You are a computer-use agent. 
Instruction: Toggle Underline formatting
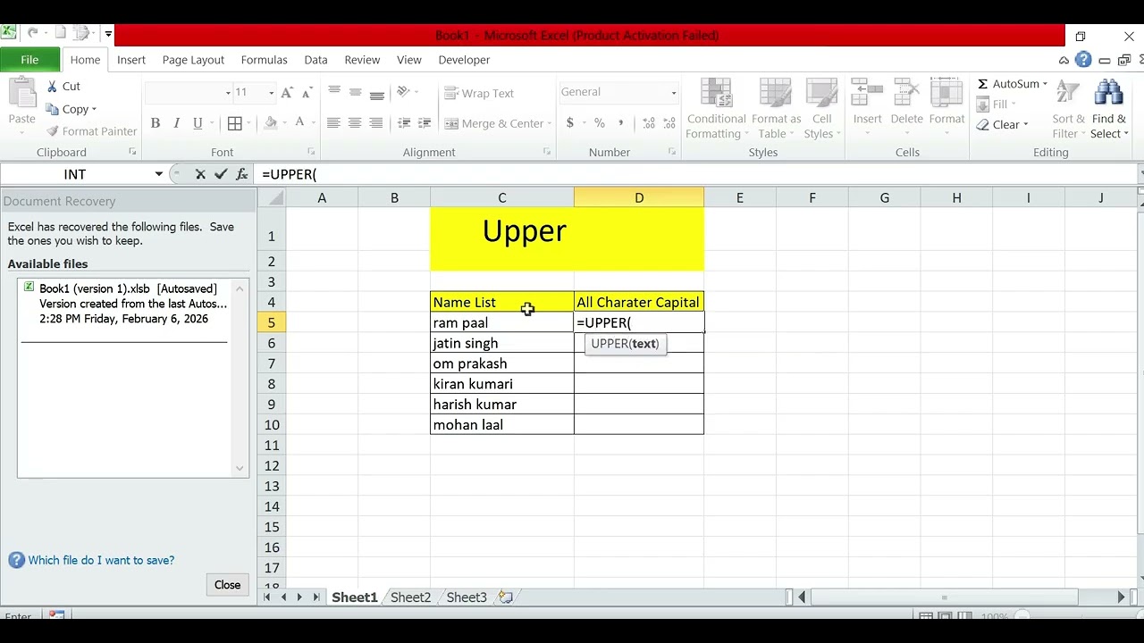click(x=198, y=123)
